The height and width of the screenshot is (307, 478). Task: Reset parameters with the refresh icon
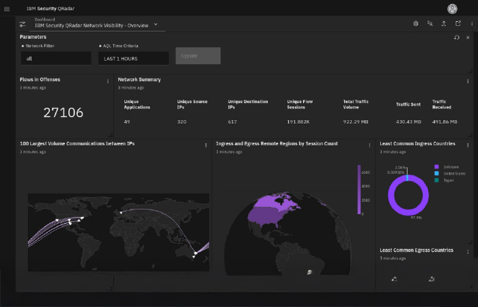click(x=457, y=38)
